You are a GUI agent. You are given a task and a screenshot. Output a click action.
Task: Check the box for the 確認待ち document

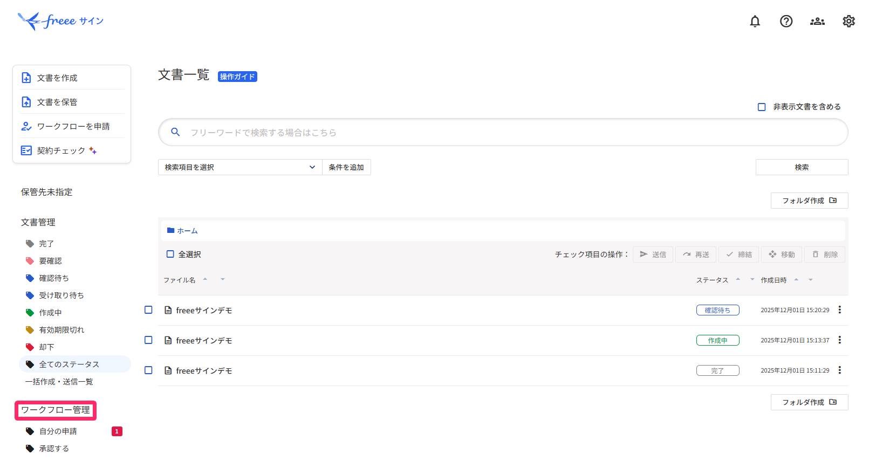tap(148, 310)
